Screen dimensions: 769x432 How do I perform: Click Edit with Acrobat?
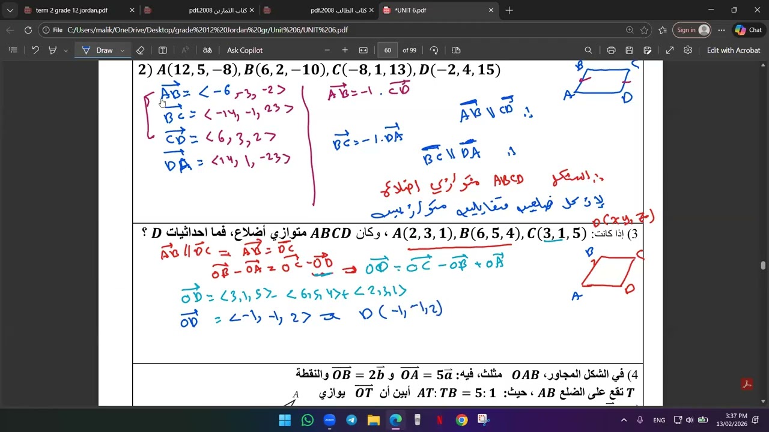[x=734, y=50]
